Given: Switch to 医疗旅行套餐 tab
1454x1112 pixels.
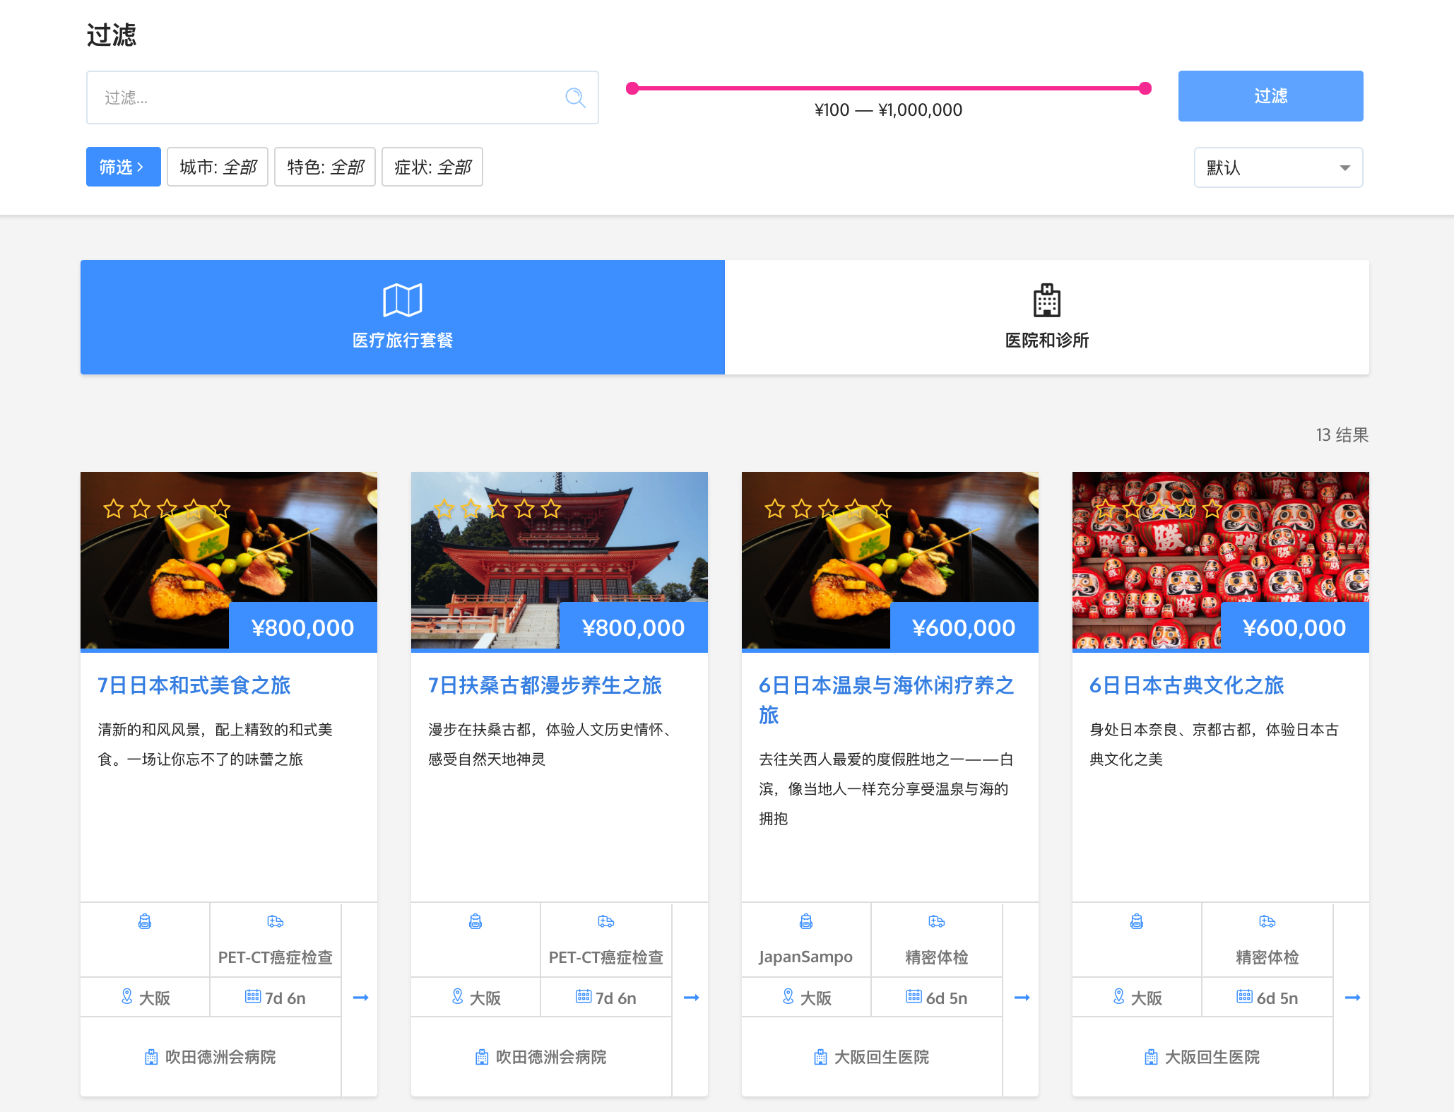Looking at the screenshot, I should [403, 317].
